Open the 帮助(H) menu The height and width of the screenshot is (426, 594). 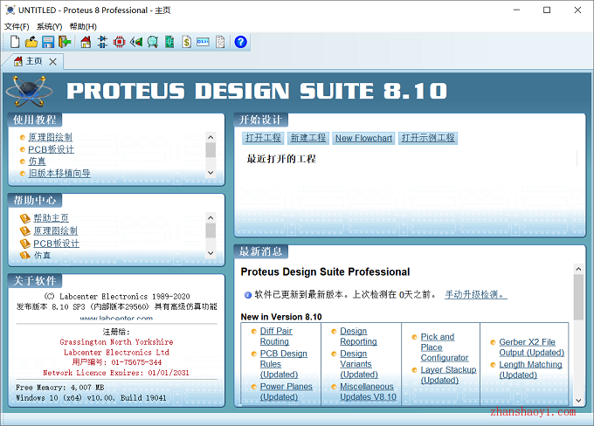(x=83, y=26)
